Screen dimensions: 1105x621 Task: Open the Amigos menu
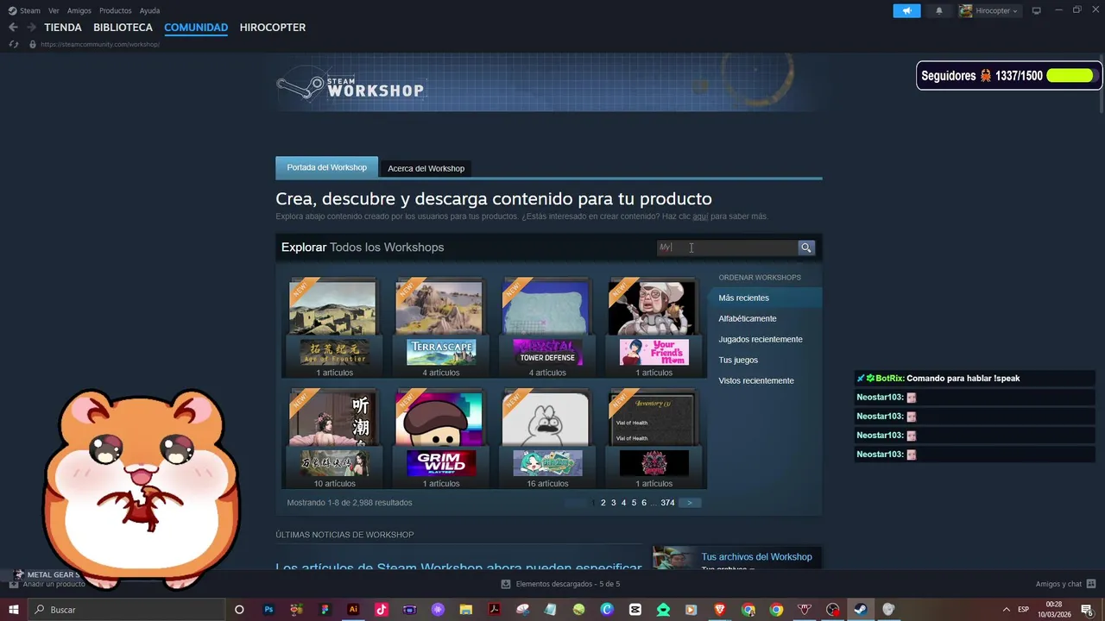click(x=79, y=10)
